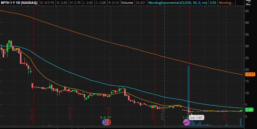This screenshot has width=257, height=129.
Task: Click the tallest volume spike bar
Action: [189, 96]
